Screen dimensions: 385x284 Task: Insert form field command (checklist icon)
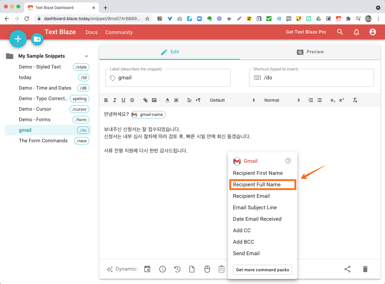(x=222, y=269)
